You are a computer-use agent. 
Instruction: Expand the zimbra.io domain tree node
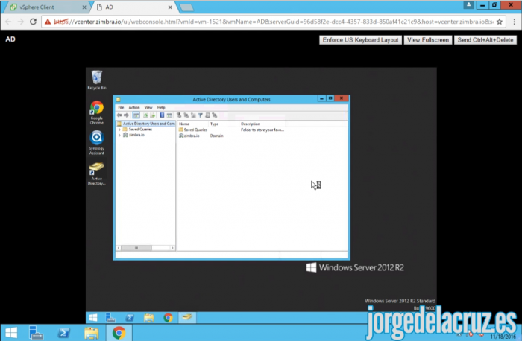tap(119, 136)
